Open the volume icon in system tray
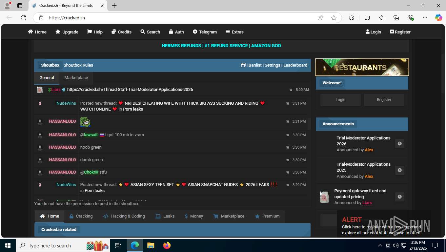Image resolution: width=446 pixels, height=252 pixels. (x=395, y=245)
